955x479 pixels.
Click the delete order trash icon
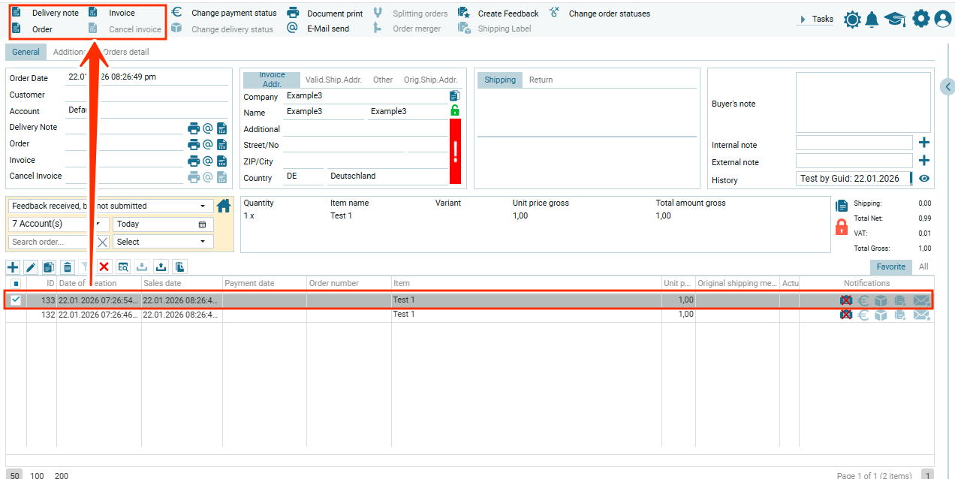tap(68, 267)
